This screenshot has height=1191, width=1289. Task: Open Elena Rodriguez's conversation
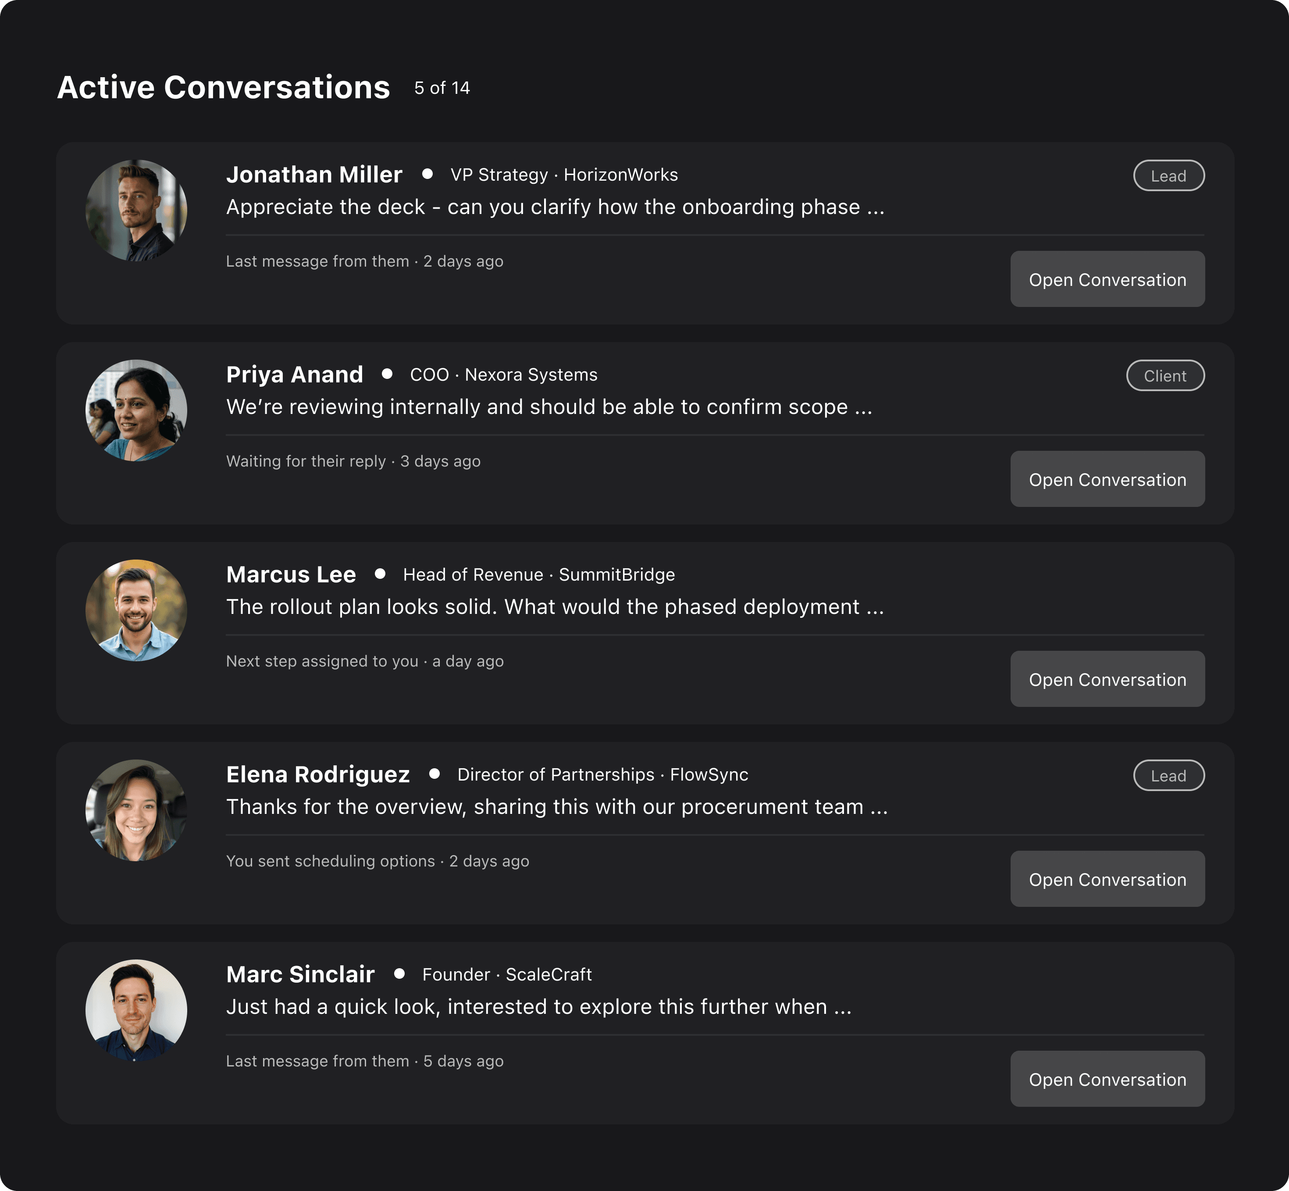click(x=1107, y=878)
